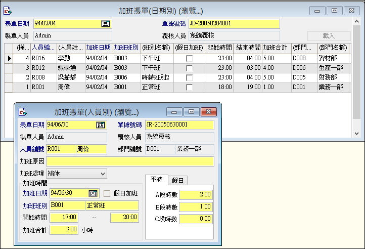Select the 平時 tab
365x249 pixels.
click(x=156, y=180)
